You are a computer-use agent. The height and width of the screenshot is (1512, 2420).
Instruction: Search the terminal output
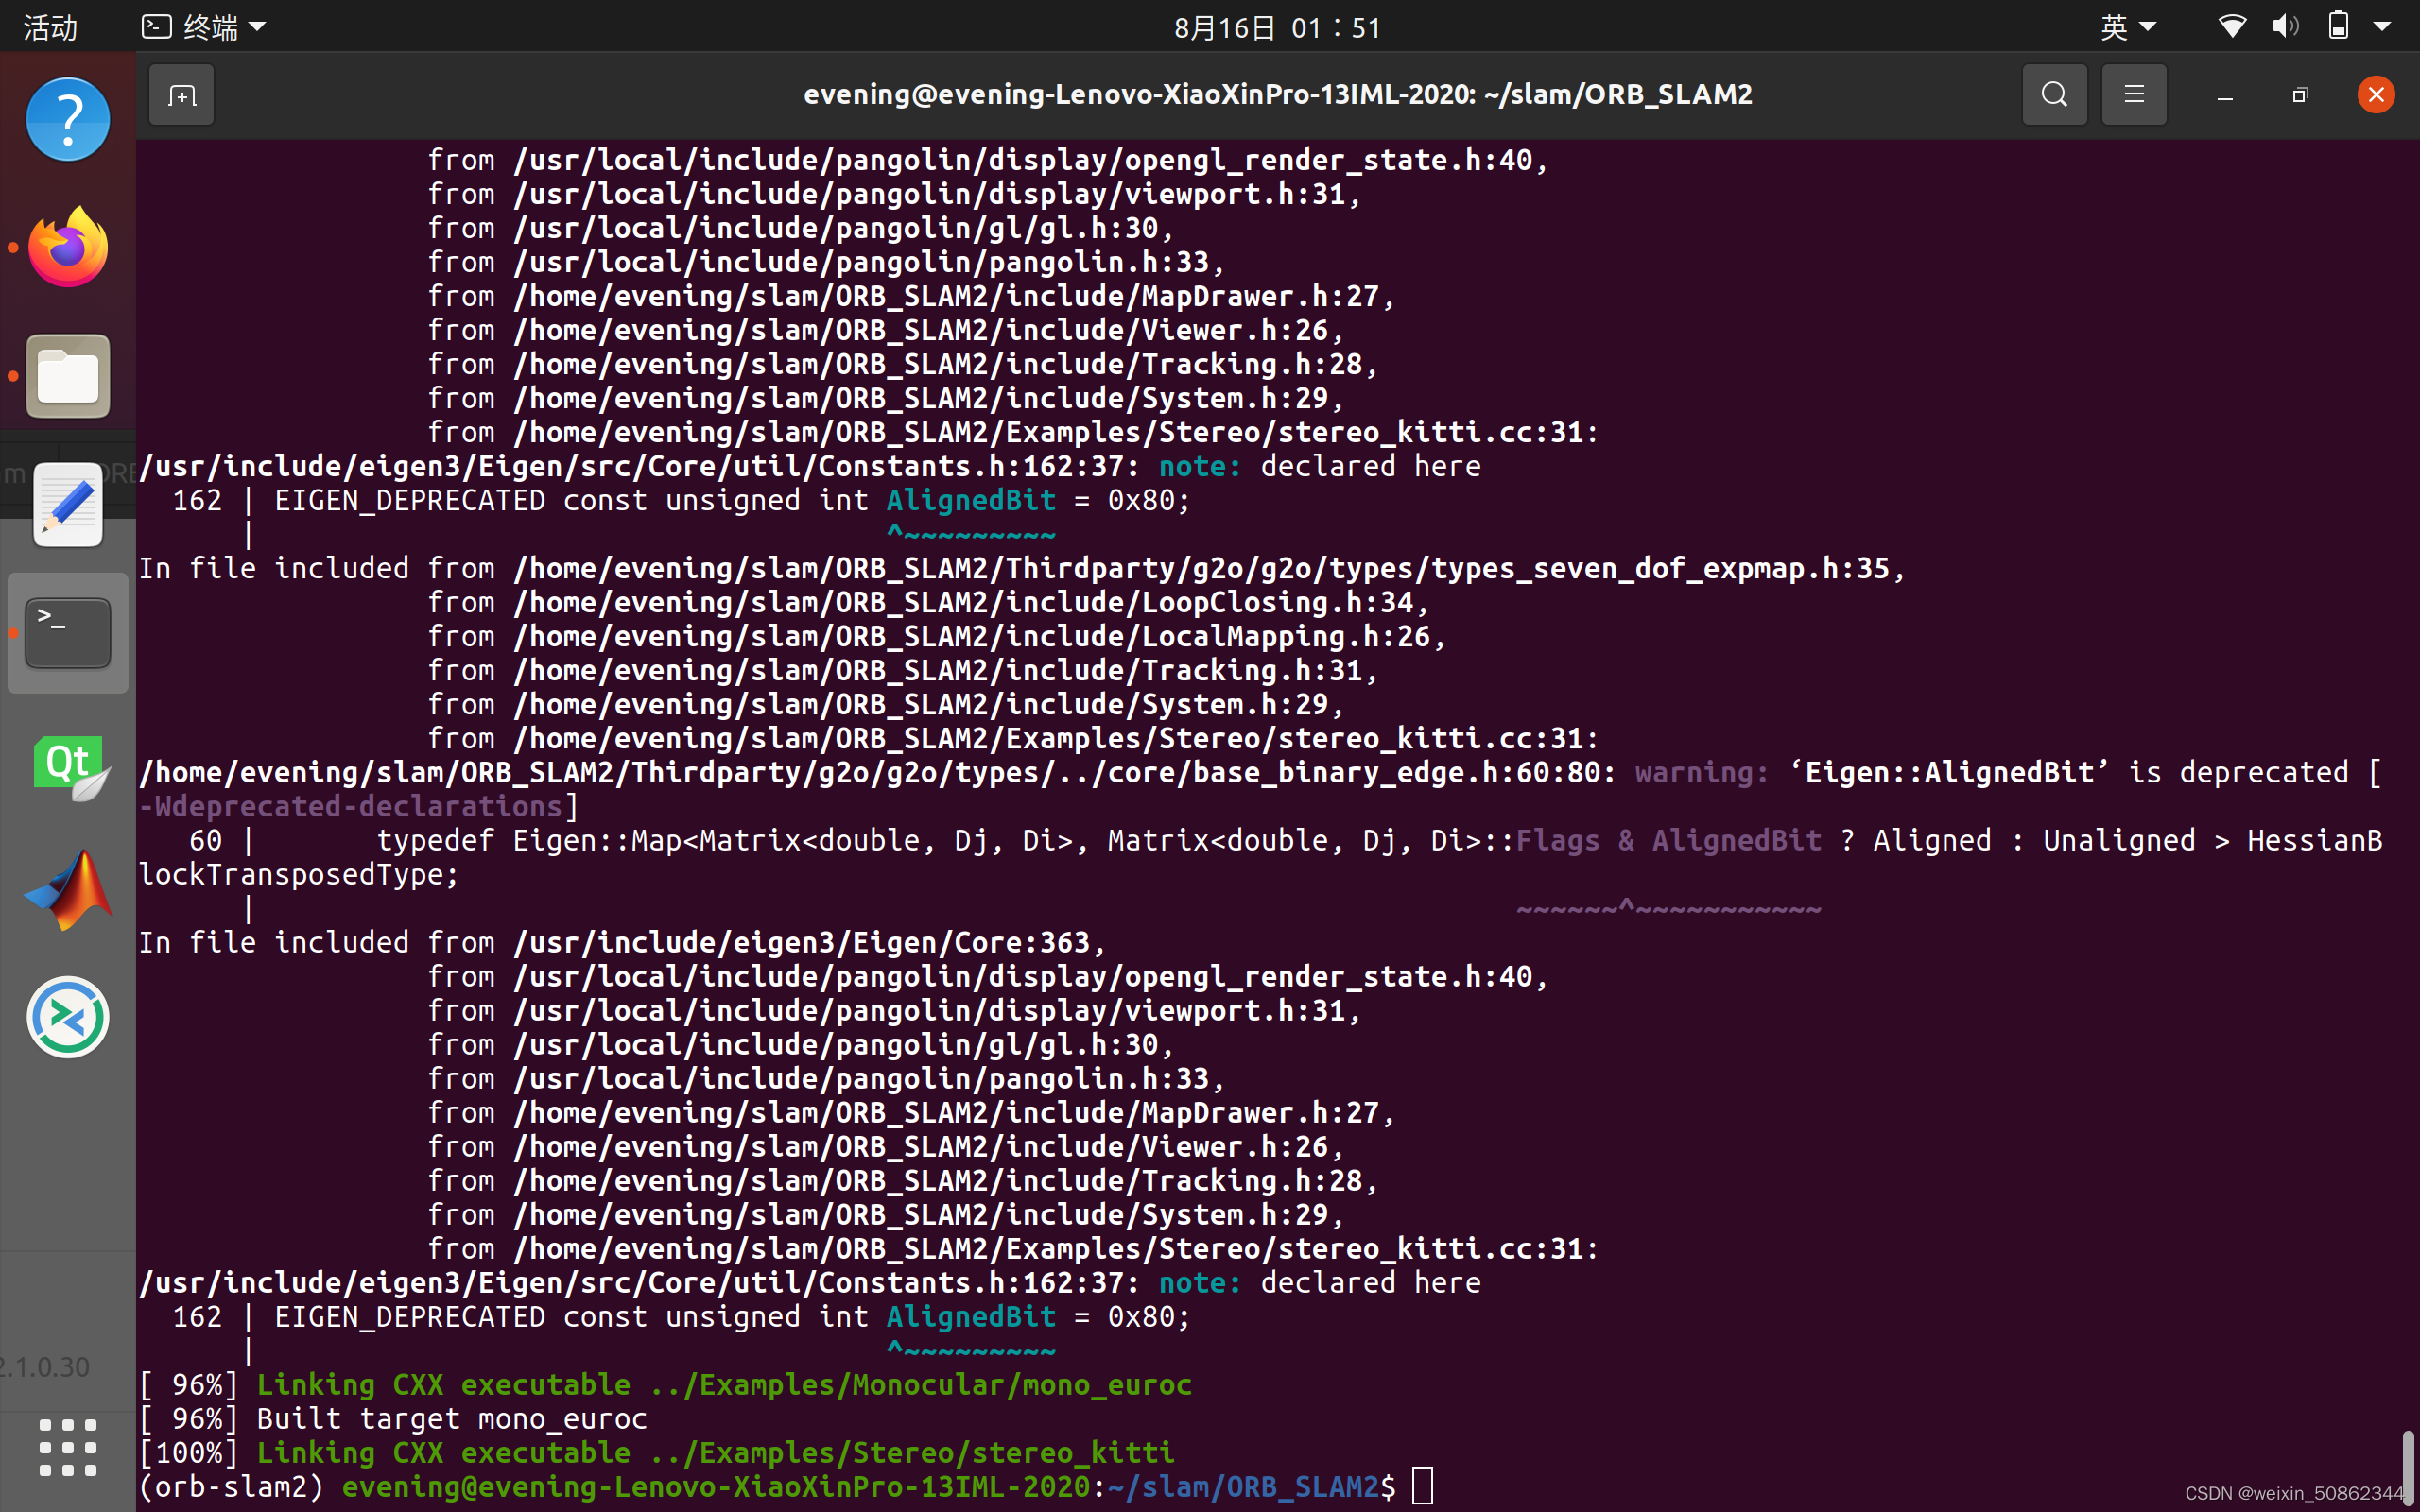click(2054, 95)
